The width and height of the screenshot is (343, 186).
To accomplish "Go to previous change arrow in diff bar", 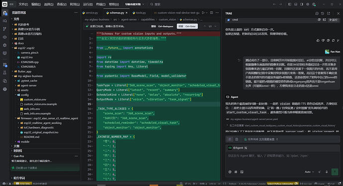I will pos(205,26).
